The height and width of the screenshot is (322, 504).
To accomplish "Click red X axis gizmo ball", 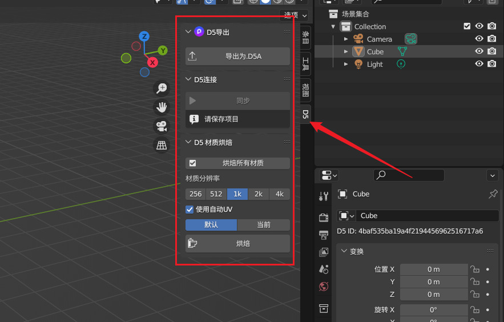I will click(152, 62).
